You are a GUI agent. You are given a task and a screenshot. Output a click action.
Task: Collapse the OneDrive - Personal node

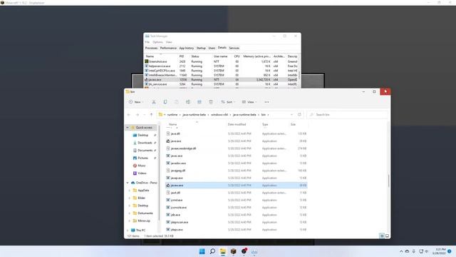pyautogui.click(x=128, y=183)
